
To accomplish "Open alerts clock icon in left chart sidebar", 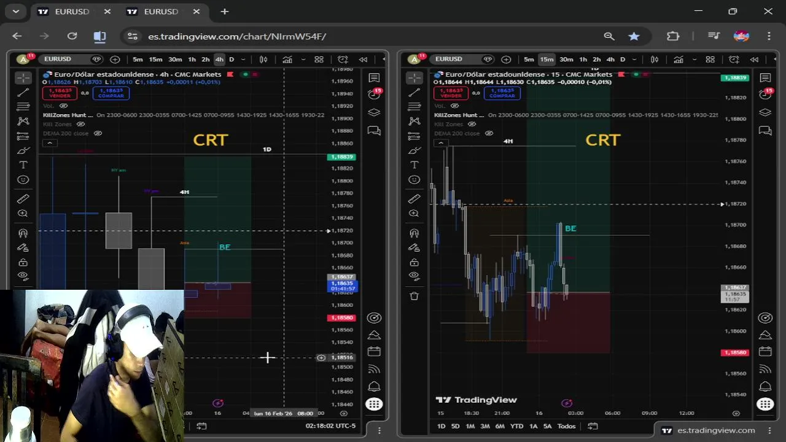I will click(374, 95).
